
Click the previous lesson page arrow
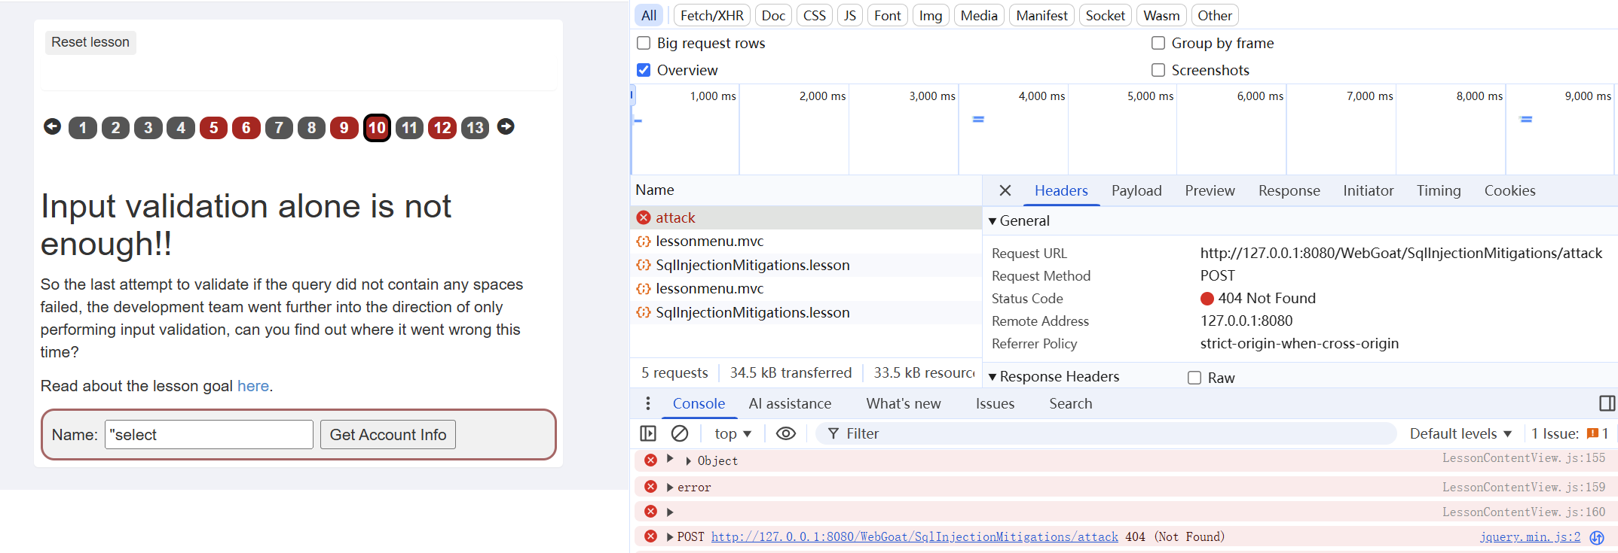pyautogui.click(x=52, y=126)
